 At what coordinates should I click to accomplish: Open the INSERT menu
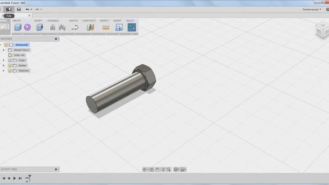click(117, 21)
